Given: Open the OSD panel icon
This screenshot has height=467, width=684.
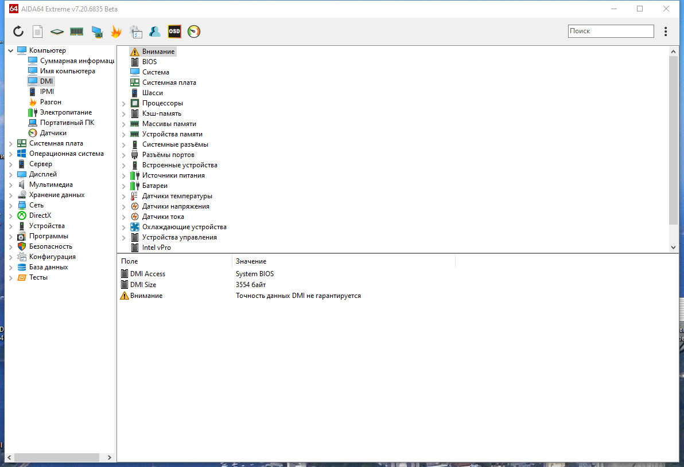Looking at the screenshot, I should [174, 32].
